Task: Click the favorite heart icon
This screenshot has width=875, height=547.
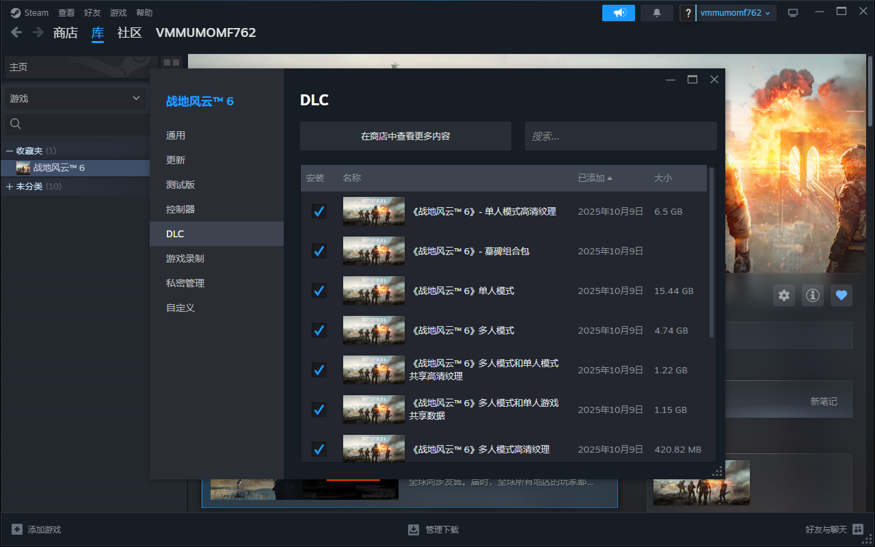Action: [x=842, y=295]
